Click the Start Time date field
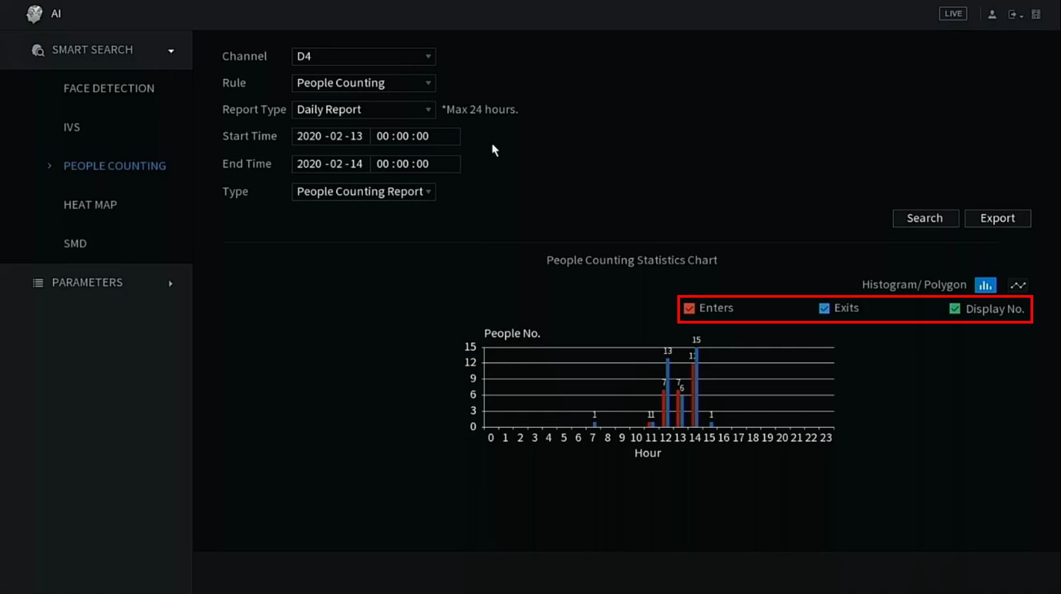This screenshot has width=1061, height=594. 331,136
